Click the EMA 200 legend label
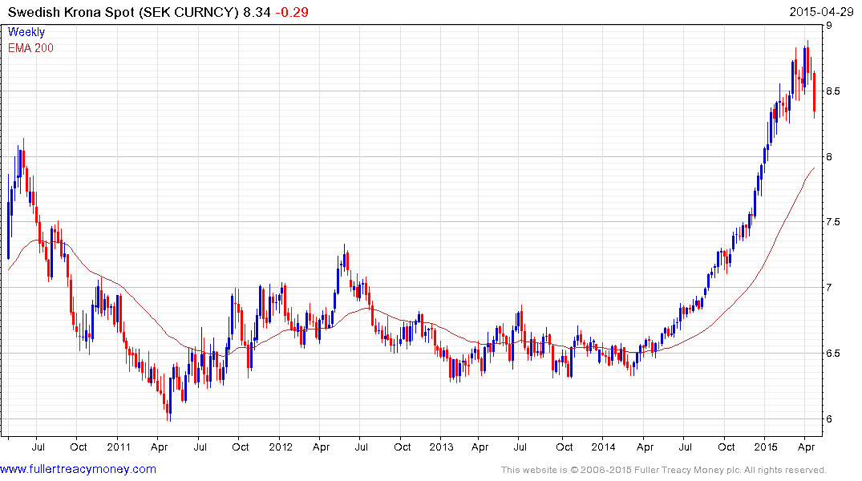862x481 pixels. point(30,48)
